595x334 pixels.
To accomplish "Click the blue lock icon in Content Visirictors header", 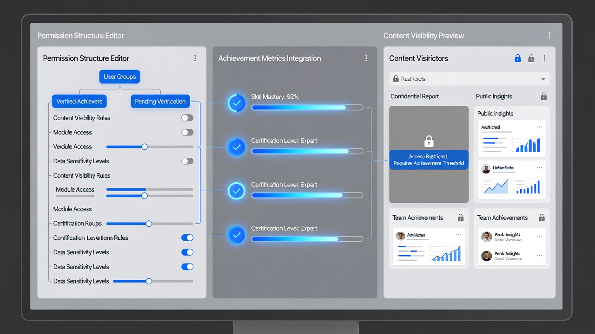I will pyautogui.click(x=517, y=58).
